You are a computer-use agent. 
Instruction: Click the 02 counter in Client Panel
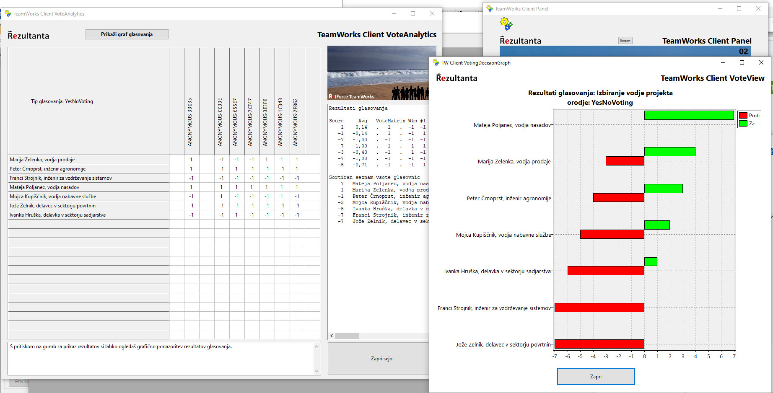743,51
